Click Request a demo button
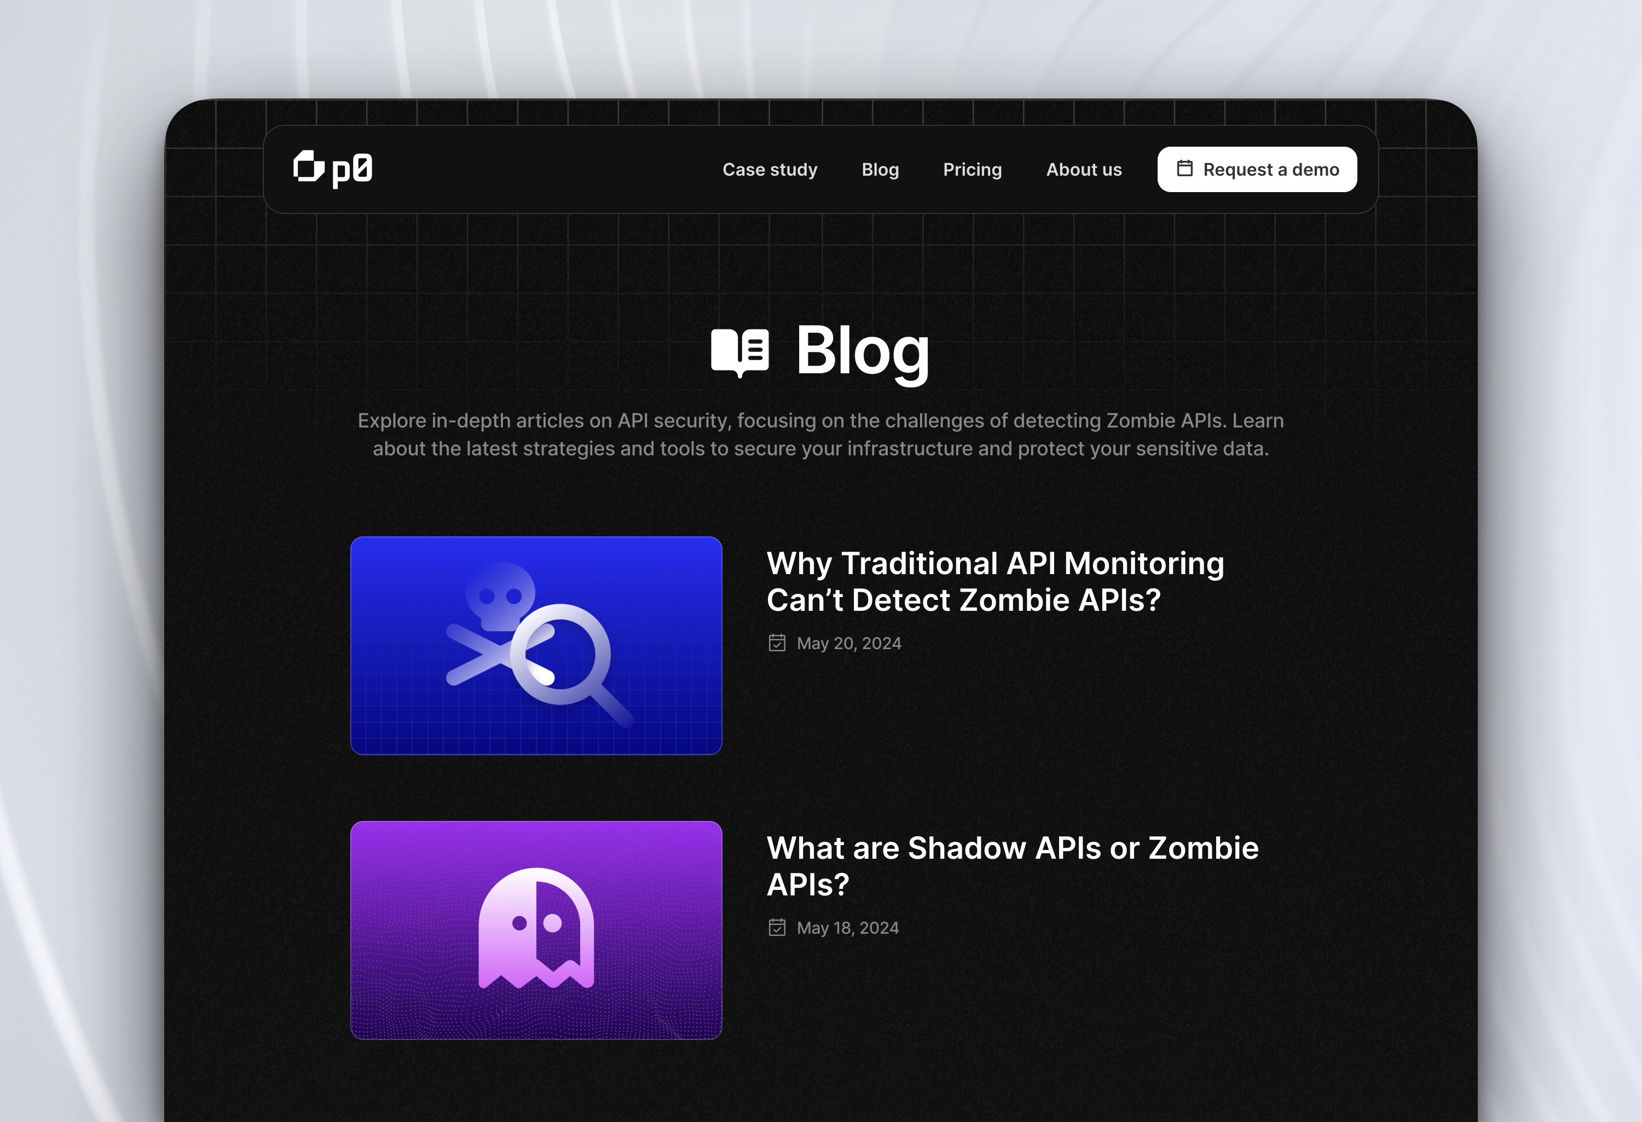 pos(1257,169)
